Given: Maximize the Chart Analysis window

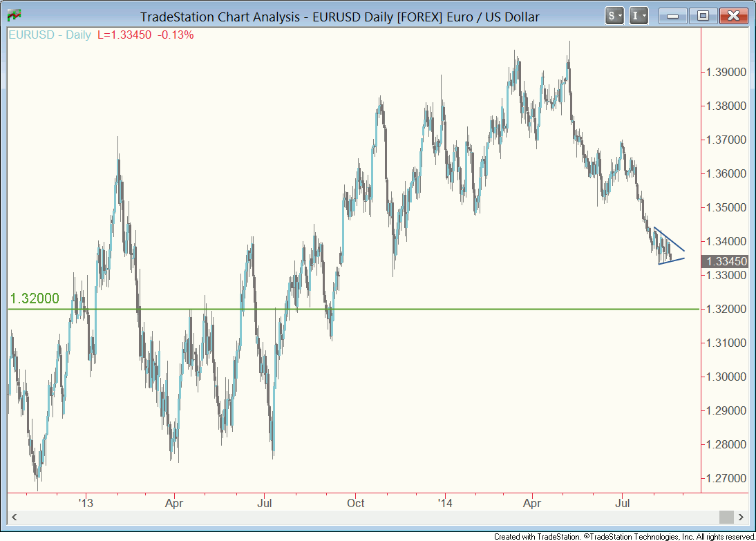Looking at the screenshot, I should pos(703,16).
